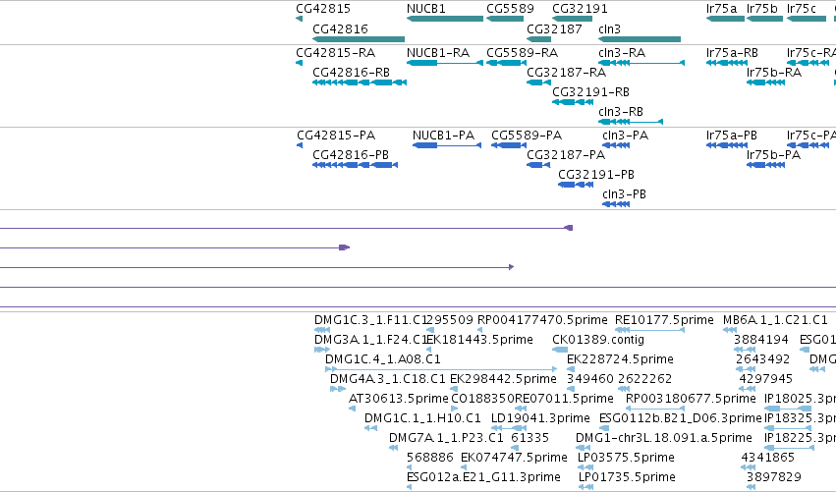This screenshot has height=492, width=836.
Task: Click EST label DMG4A.3_1.C18.C1
Action: coord(388,379)
